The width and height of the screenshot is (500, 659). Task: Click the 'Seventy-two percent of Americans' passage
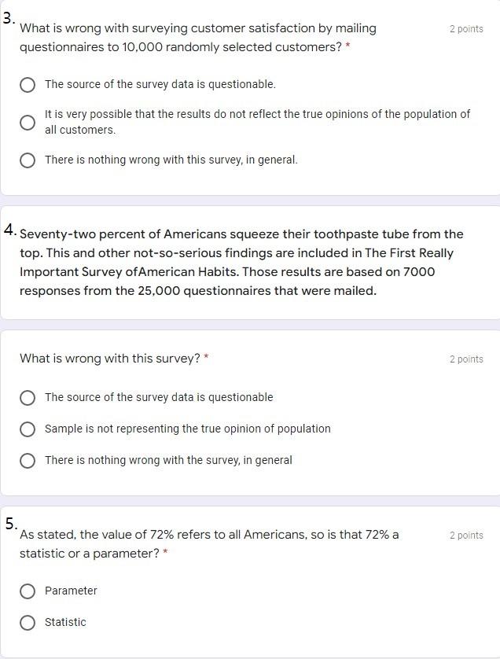tap(241, 262)
